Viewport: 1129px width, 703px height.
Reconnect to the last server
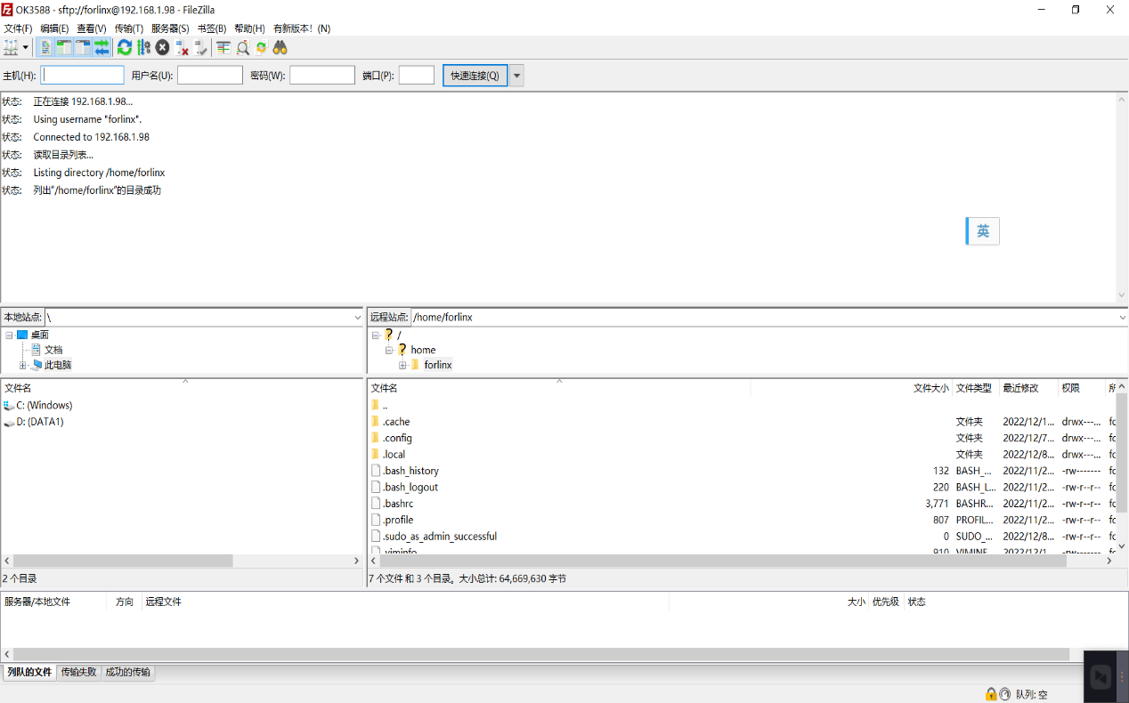200,47
